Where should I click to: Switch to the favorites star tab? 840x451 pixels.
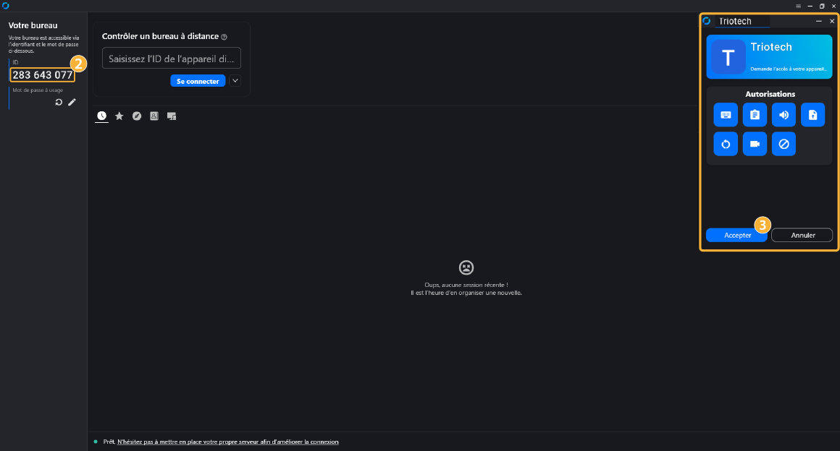119,116
